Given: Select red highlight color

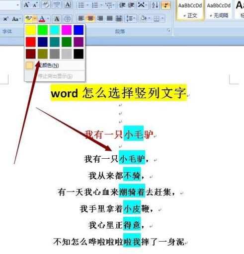Looking at the screenshot, I should pos(31,42).
